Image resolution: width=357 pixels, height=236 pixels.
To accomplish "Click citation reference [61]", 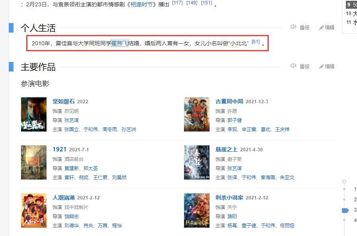I will pyautogui.click(x=256, y=42).
